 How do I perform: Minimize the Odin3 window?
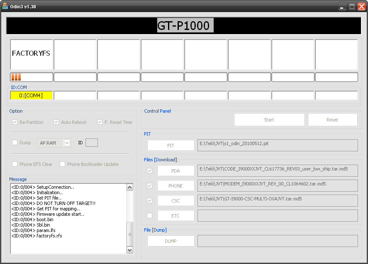click(x=342, y=7)
